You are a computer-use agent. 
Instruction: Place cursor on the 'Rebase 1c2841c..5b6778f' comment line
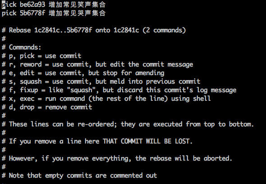tap(94, 30)
